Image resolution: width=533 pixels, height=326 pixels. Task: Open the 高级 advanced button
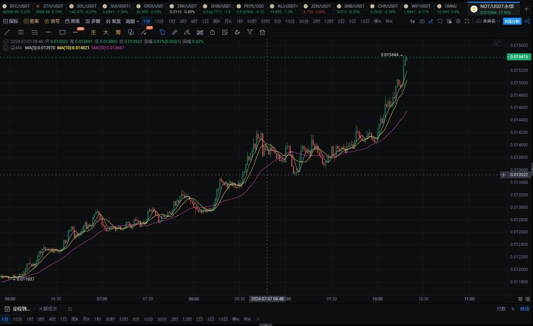73,21
